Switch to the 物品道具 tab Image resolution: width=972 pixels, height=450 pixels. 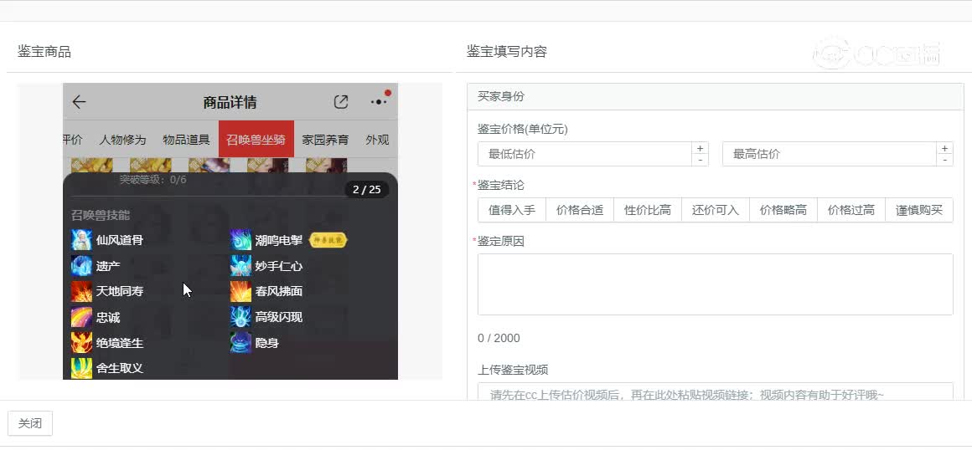(187, 140)
